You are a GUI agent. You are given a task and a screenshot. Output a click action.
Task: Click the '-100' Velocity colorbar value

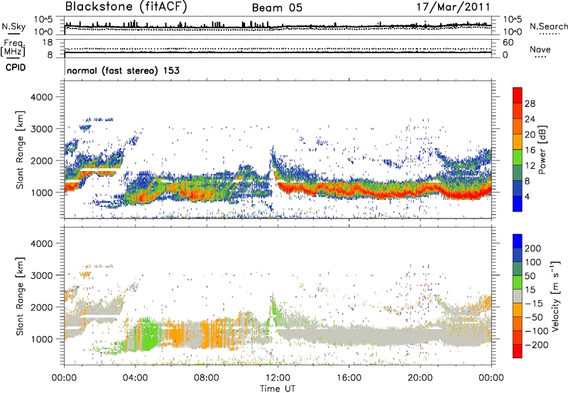point(536,331)
